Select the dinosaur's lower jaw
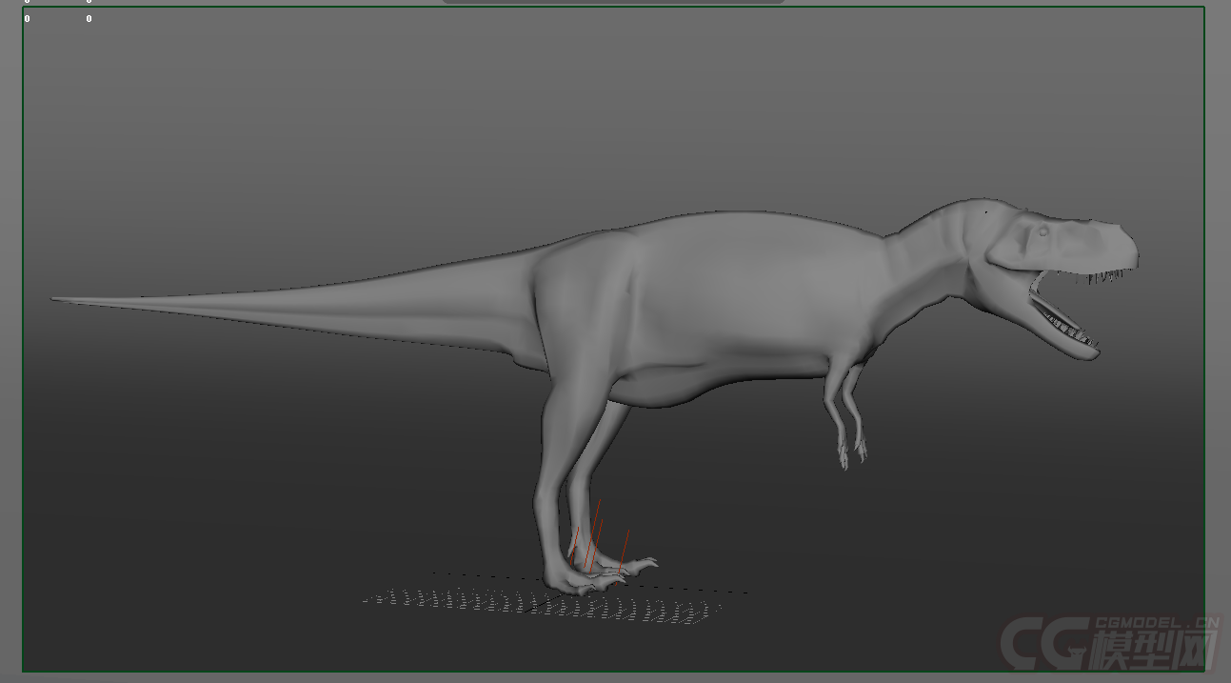This screenshot has width=1231, height=683. pos(1068,341)
